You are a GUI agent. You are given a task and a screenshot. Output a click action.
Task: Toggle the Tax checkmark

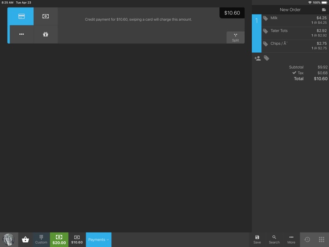coord(294,73)
